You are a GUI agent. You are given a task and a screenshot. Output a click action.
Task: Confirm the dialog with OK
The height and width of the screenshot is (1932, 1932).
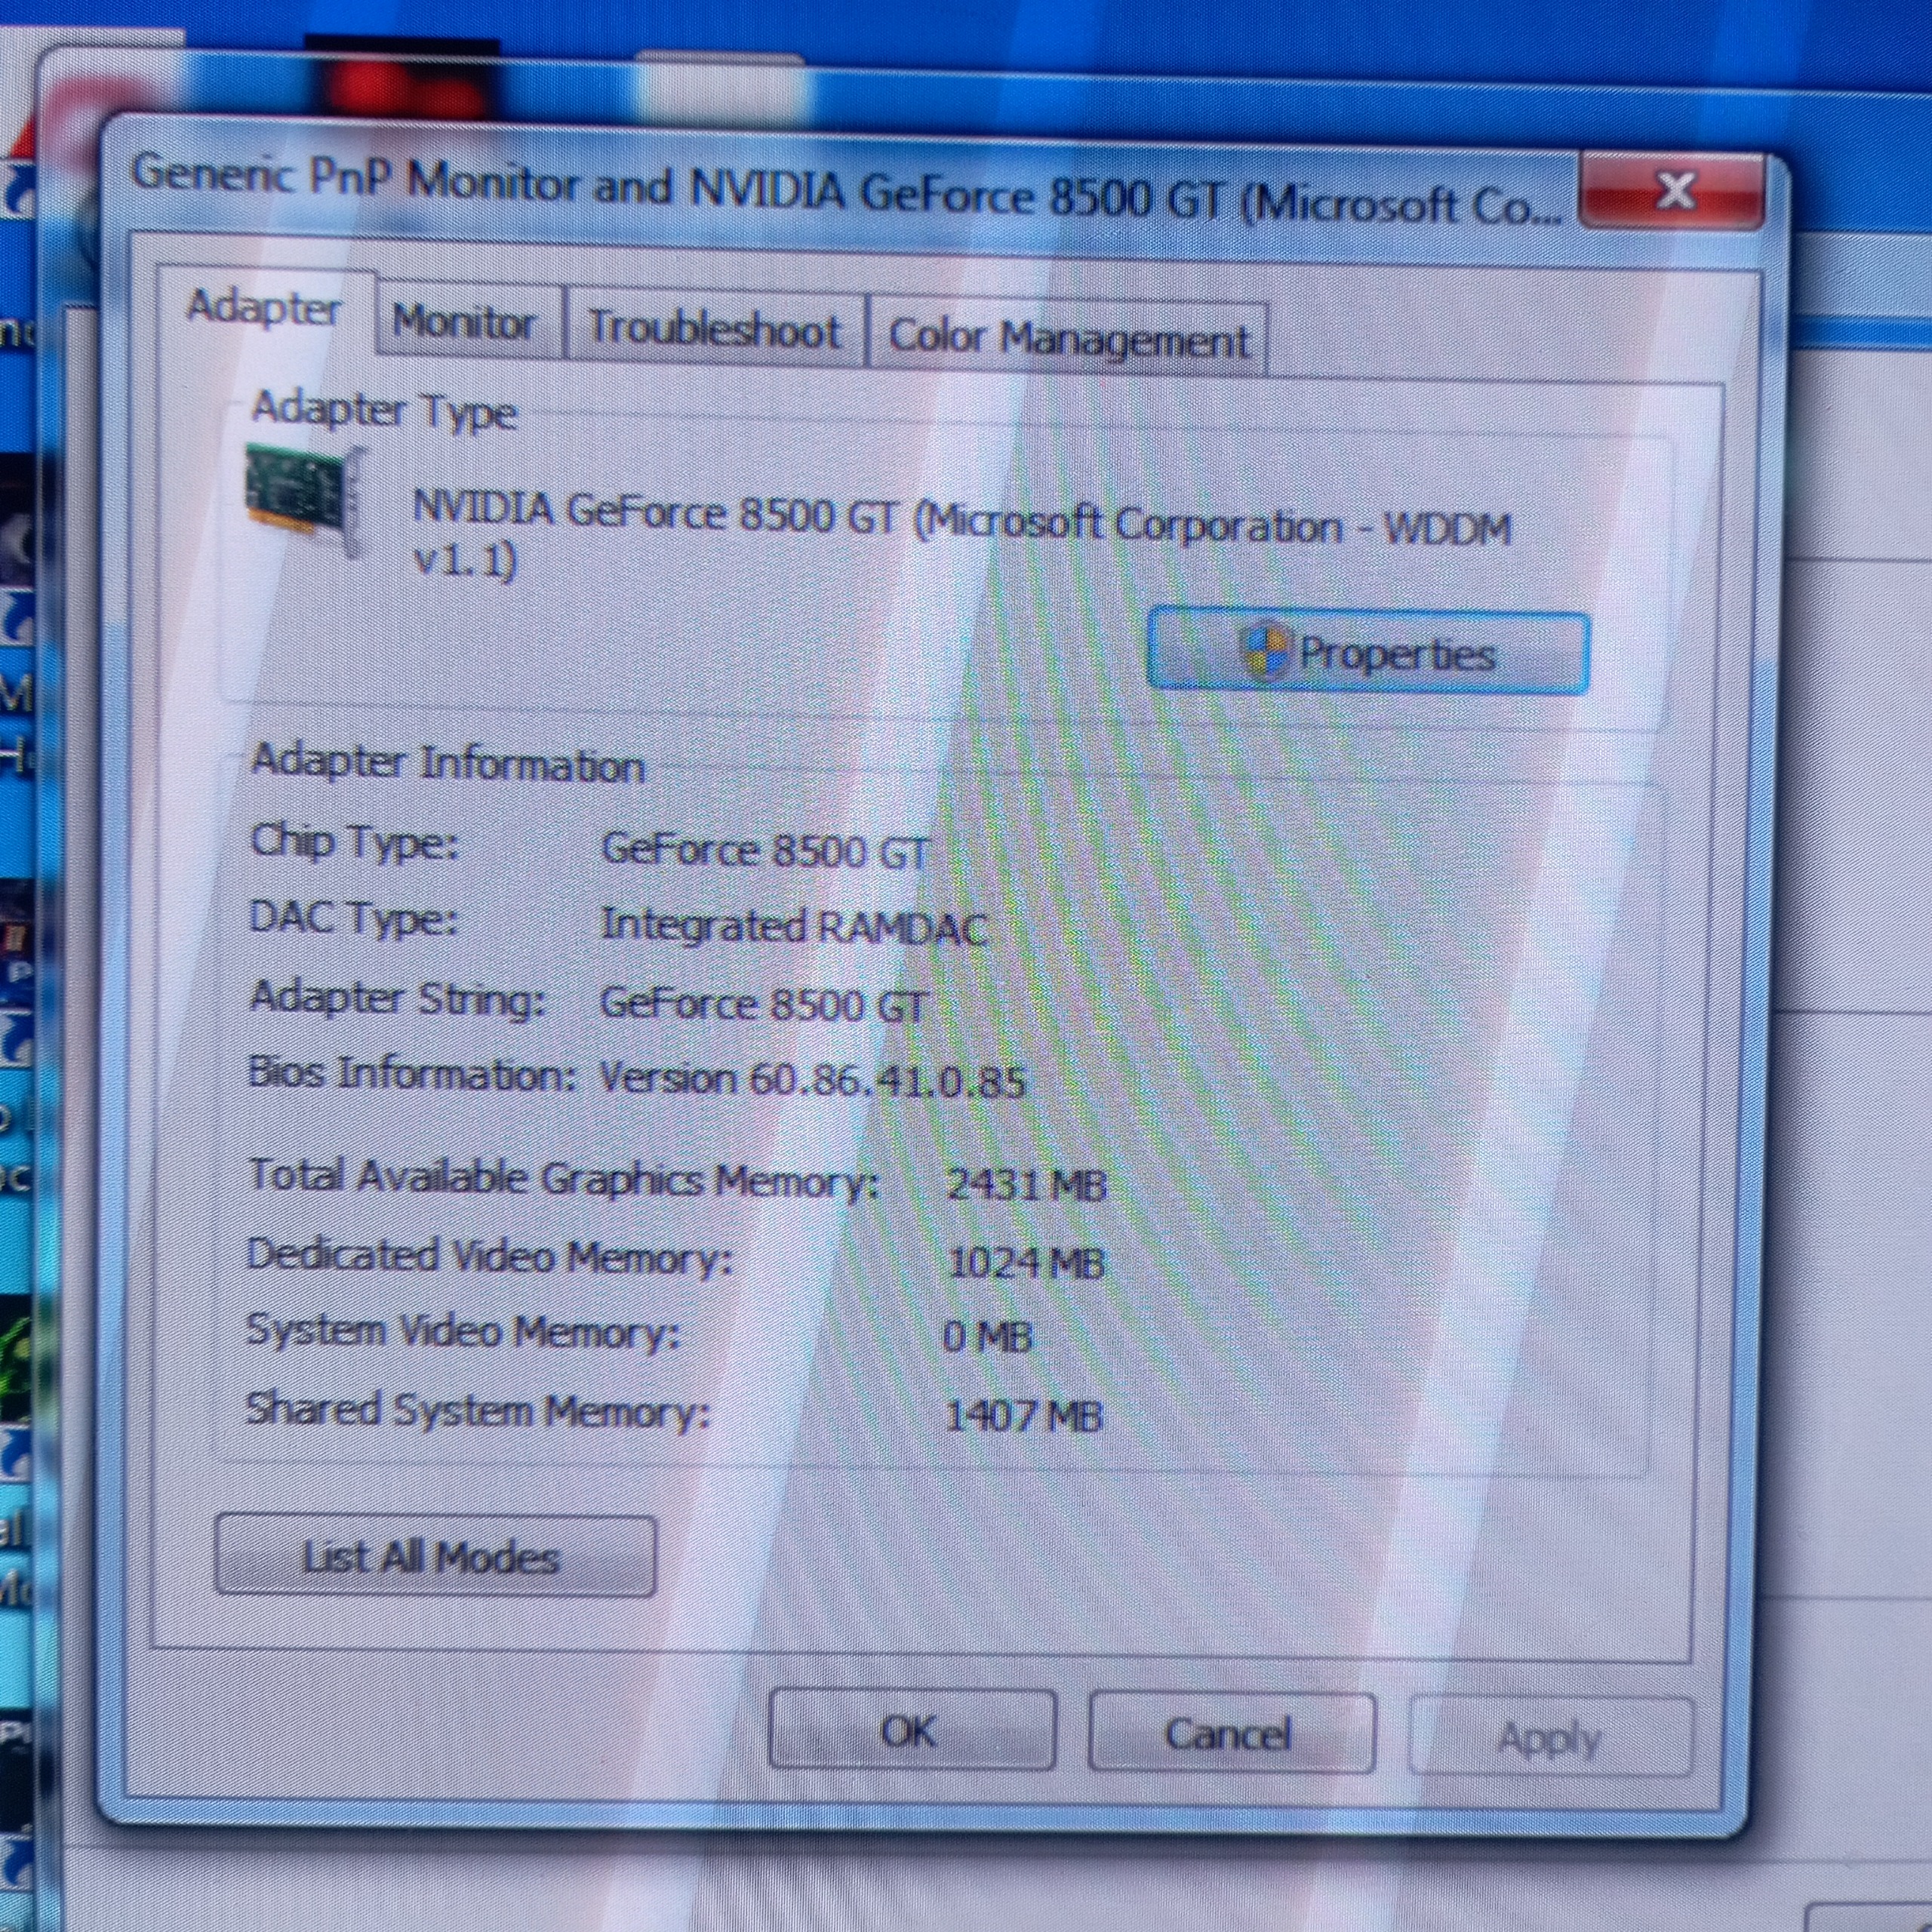910,1731
